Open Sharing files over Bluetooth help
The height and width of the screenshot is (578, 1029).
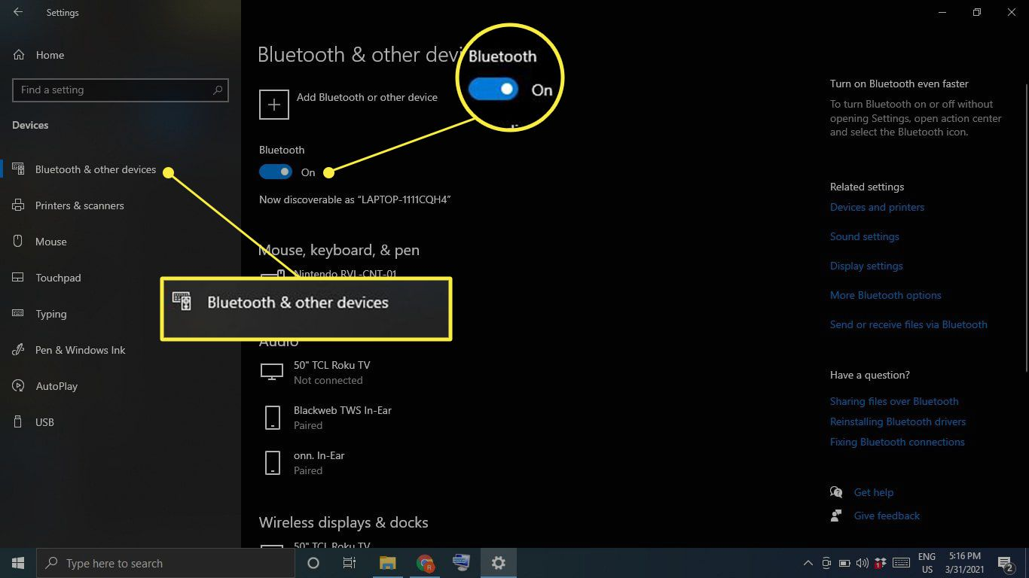(894, 401)
